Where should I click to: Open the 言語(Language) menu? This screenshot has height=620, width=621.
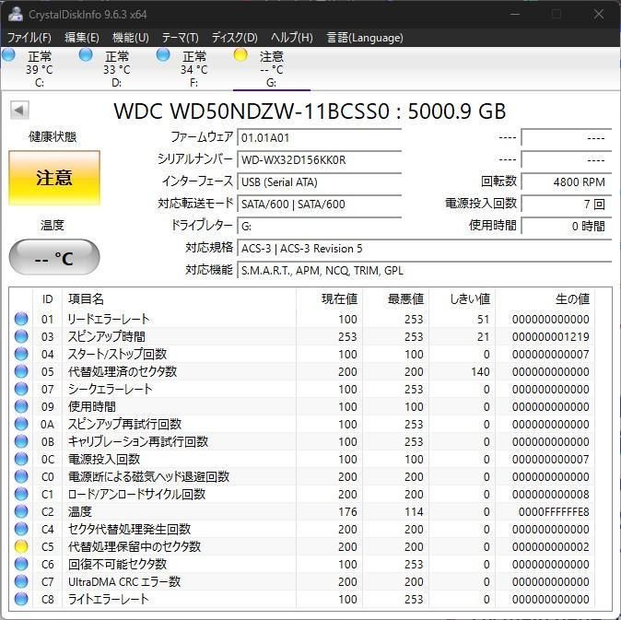tap(364, 38)
